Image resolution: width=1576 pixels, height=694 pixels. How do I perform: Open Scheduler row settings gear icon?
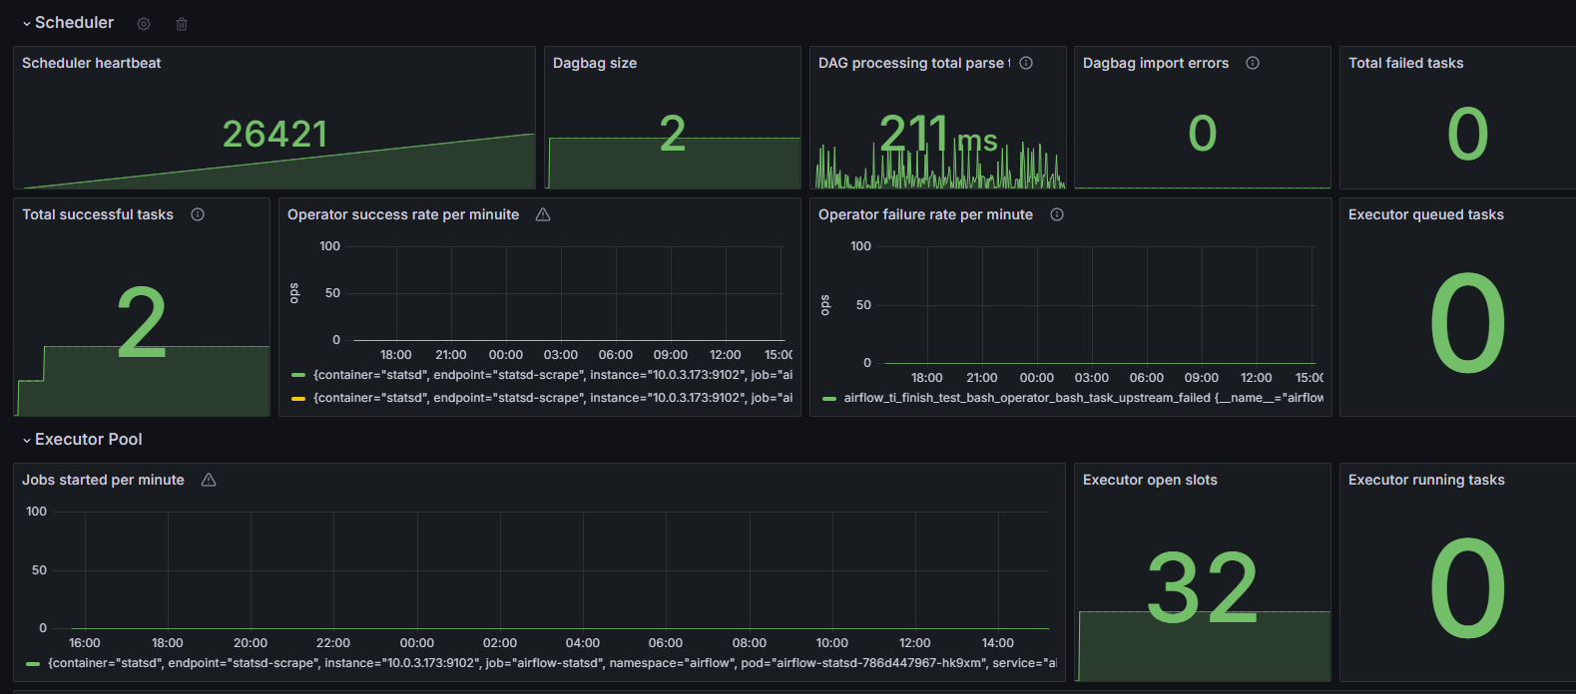click(x=144, y=24)
